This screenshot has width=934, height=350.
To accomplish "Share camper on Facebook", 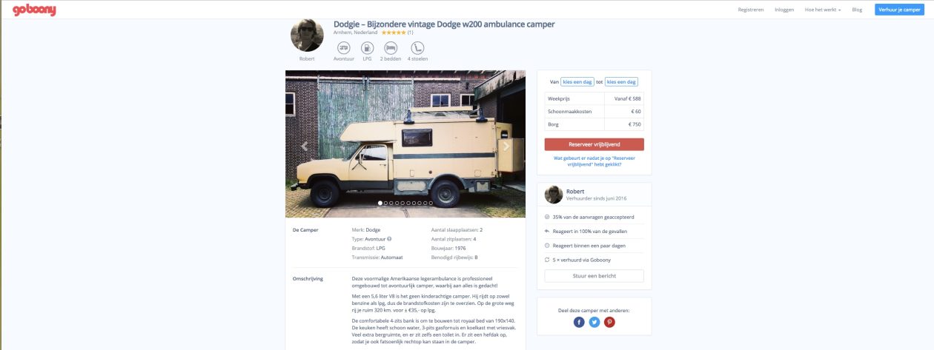I will coord(580,322).
